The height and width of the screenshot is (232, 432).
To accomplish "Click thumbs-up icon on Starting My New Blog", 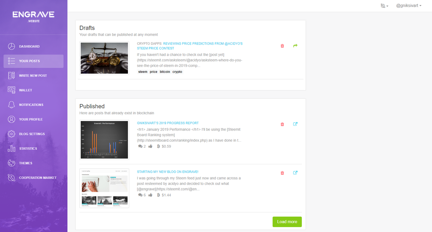I will [150, 195].
